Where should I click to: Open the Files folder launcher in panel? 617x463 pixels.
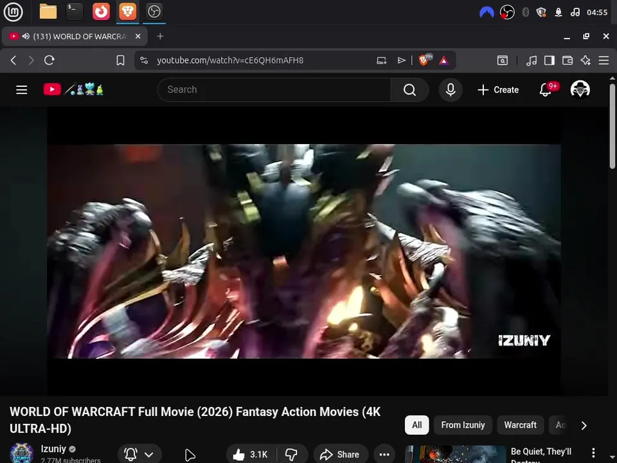[48, 12]
